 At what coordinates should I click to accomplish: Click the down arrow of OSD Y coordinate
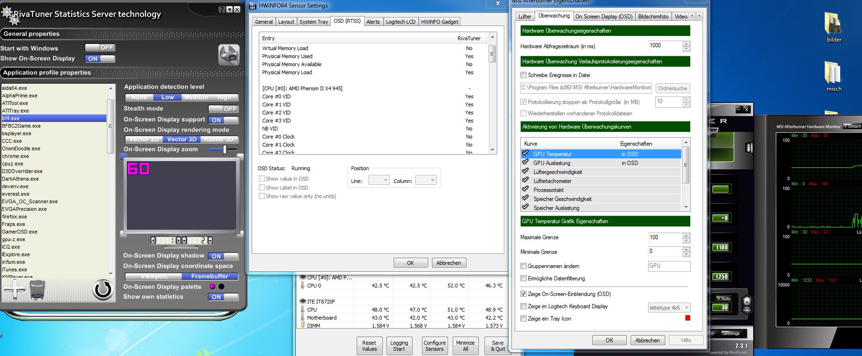tap(210, 240)
